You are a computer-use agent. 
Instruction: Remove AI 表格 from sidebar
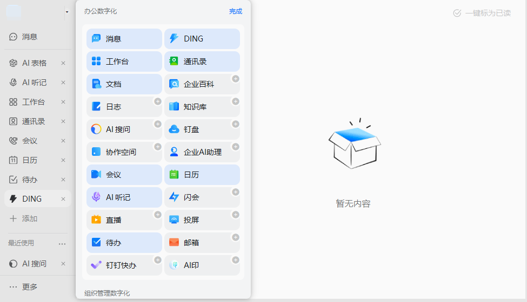click(63, 63)
